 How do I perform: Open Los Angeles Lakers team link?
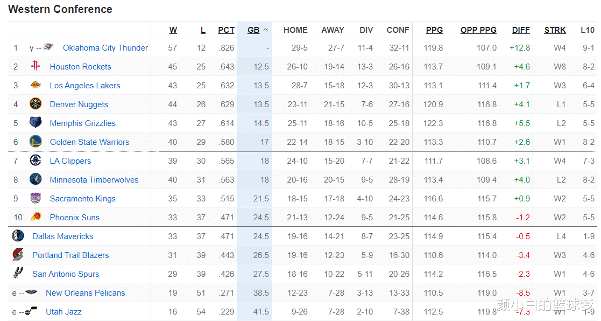(84, 86)
